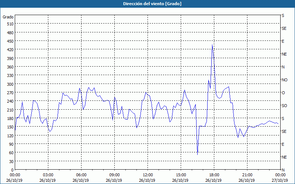The height and width of the screenshot is (184, 295).
Task: Click the 27/10/19 date label
Action: [280, 180]
